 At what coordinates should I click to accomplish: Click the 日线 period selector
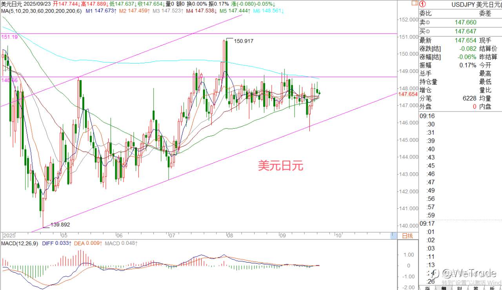tap(407, 236)
